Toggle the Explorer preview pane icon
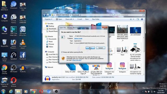 coord(138,19)
